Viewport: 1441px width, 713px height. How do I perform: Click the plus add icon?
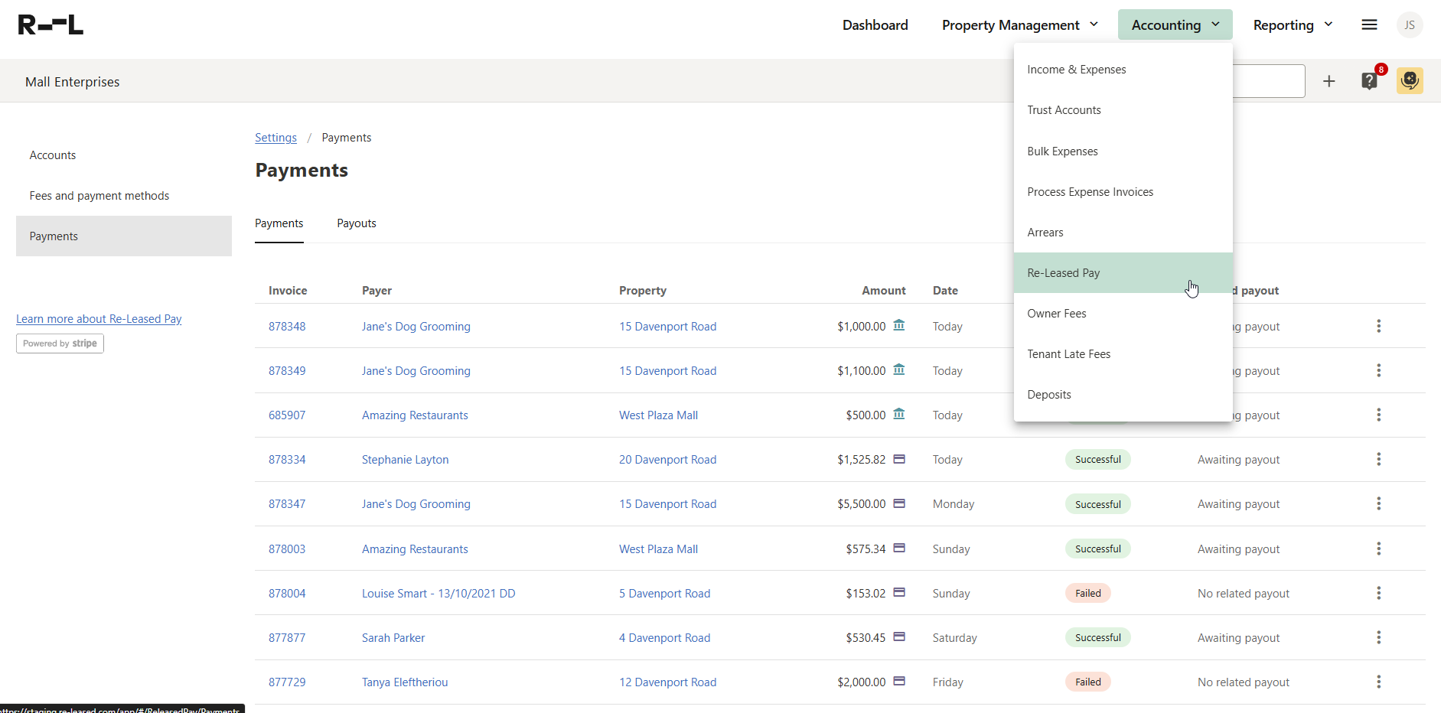click(1329, 81)
